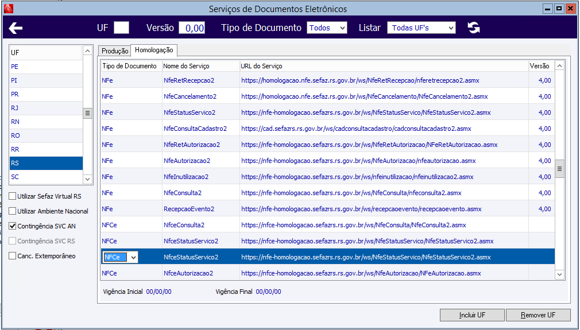Minimize the Serviços de Documentos Eletrônicos window
This screenshot has height=330, width=580.
coord(548,9)
